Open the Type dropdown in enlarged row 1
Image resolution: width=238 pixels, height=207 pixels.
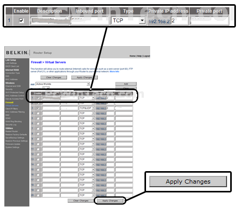pyautogui.click(x=128, y=21)
